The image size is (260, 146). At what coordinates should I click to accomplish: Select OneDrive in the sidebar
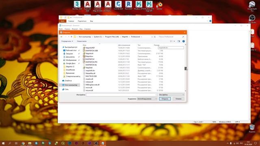(x=68, y=81)
